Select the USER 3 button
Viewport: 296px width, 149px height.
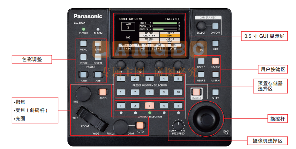tap(201, 74)
